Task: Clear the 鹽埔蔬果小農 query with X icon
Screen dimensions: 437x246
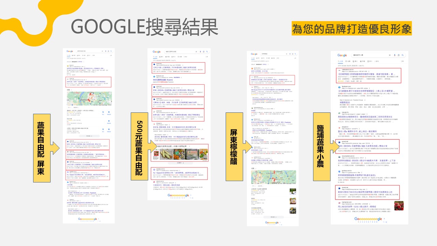Action: click(390, 55)
